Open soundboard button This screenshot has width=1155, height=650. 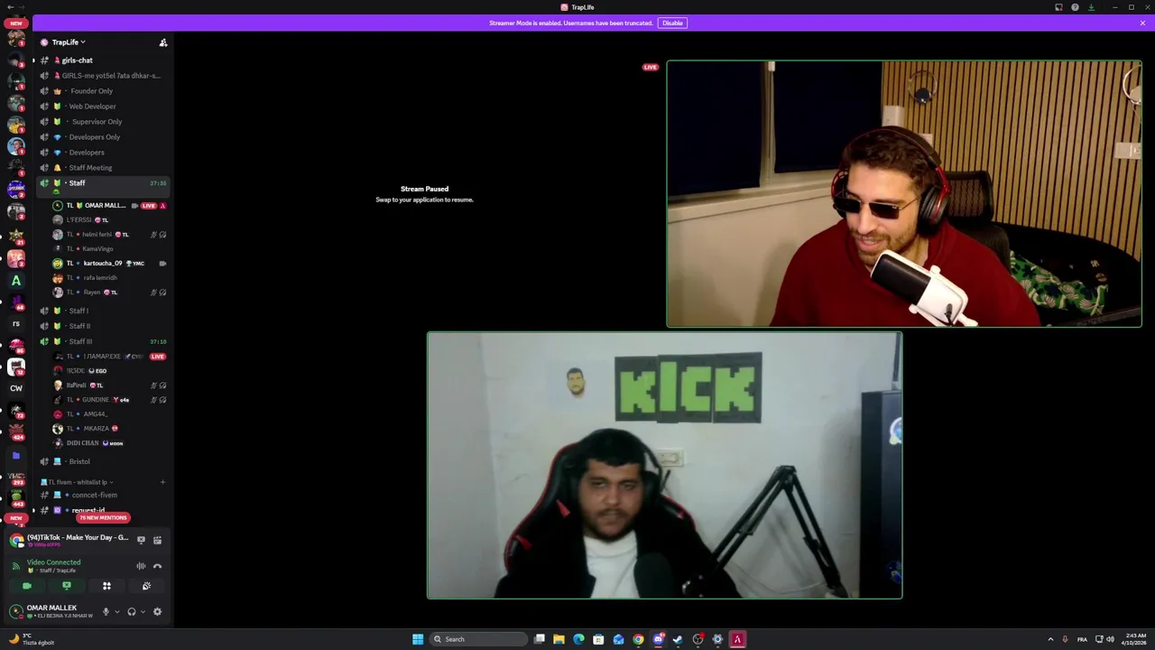(x=146, y=586)
